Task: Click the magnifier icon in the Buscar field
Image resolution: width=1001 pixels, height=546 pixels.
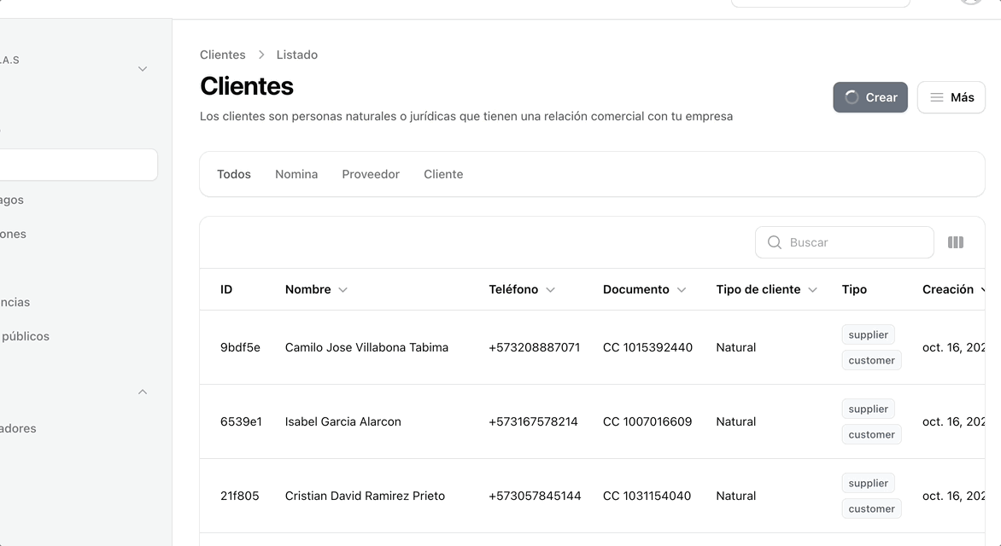Action: 774,242
